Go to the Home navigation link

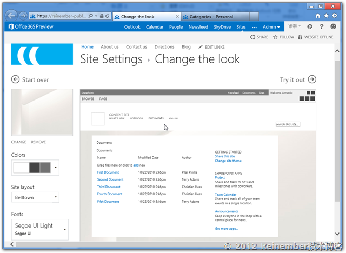[87, 47]
